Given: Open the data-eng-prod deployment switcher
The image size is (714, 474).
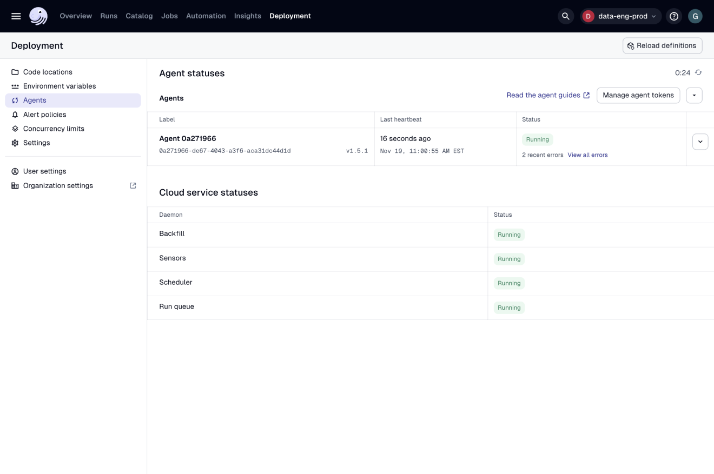Looking at the screenshot, I should tap(620, 16).
